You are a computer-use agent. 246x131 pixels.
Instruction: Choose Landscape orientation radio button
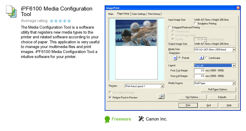[206, 58]
